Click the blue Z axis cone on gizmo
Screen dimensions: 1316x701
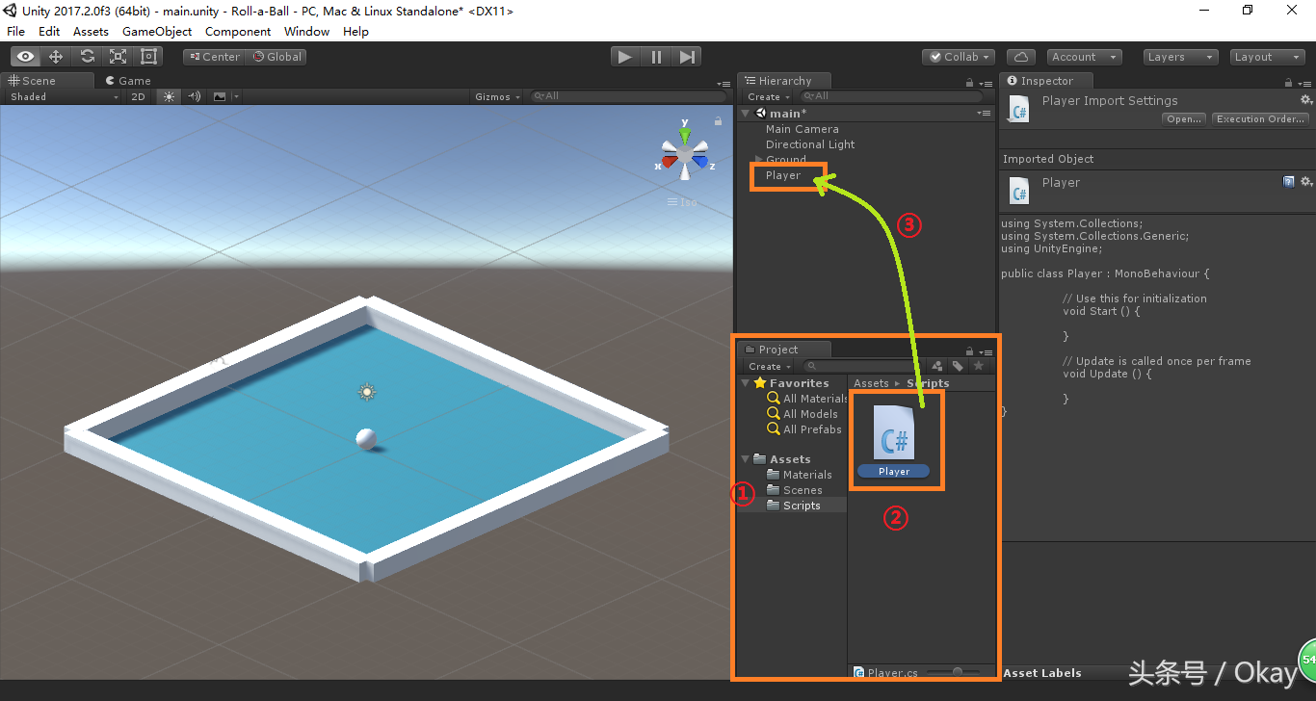click(702, 163)
